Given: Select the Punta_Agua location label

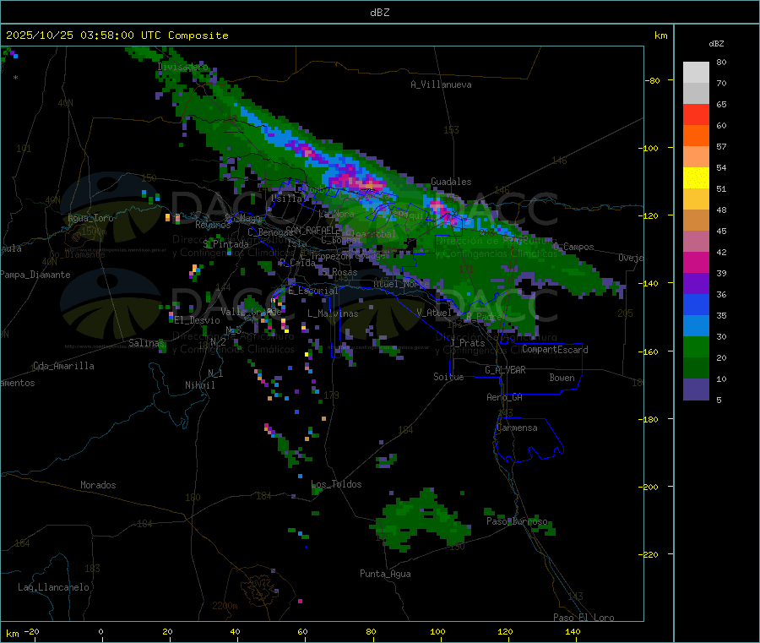Looking at the screenshot, I should [385, 574].
